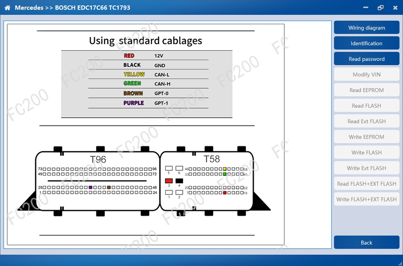403x266 pixels.
Task: Click the brown GPT-0 pin on T96
Action: (109, 187)
